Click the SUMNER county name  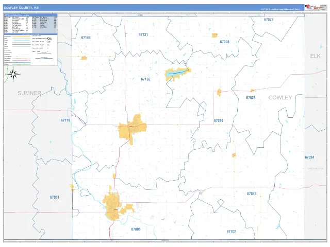(x=29, y=93)
